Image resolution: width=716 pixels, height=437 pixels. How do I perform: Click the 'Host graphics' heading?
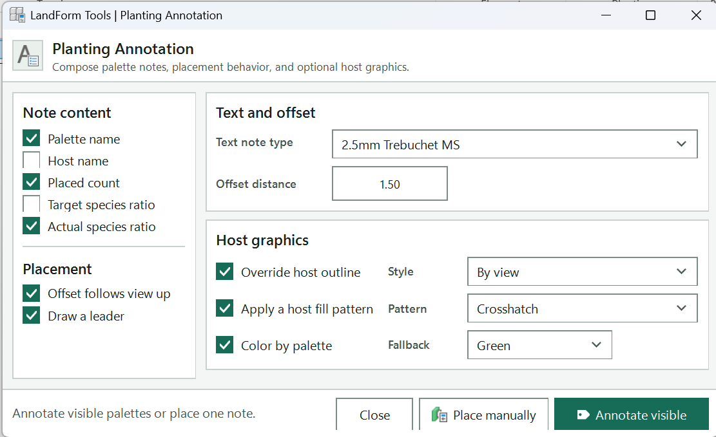[262, 241]
